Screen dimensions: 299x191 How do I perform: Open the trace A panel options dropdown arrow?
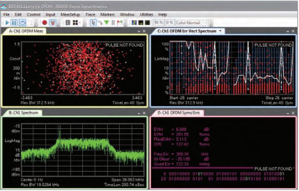(139, 31)
